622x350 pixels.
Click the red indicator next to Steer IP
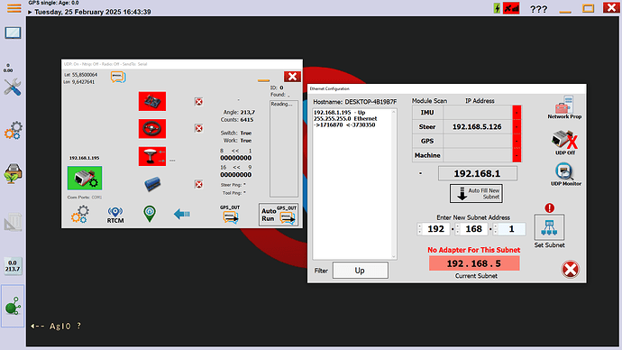pos(517,127)
